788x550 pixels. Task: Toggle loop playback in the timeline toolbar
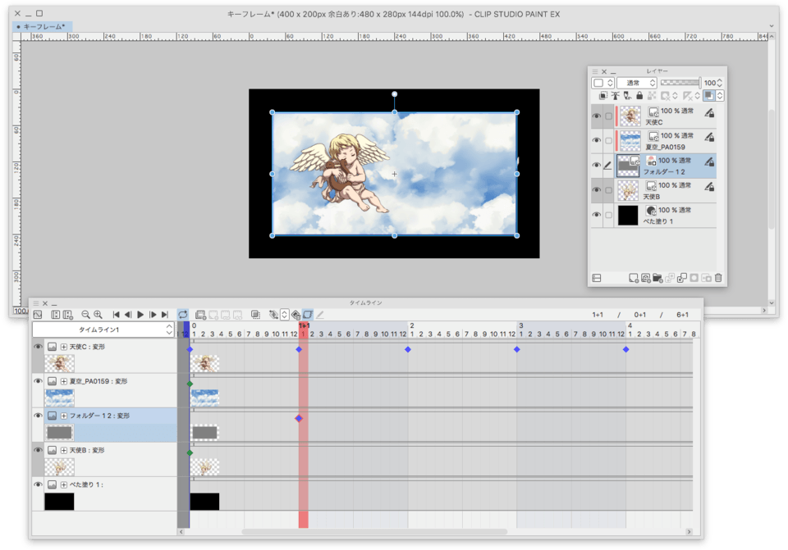[x=182, y=314]
